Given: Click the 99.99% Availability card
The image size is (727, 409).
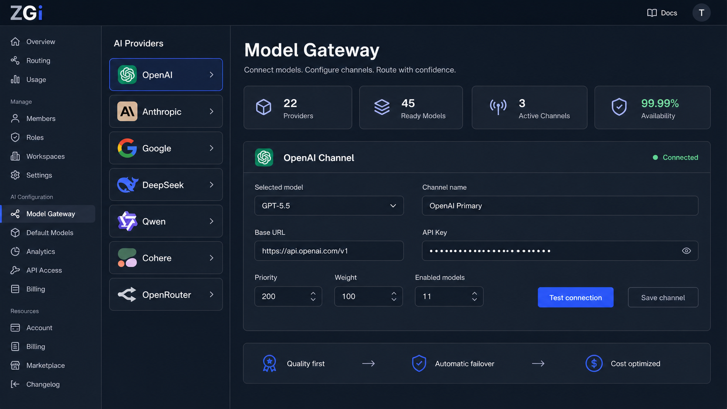Looking at the screenshot, I should point(653,107).
